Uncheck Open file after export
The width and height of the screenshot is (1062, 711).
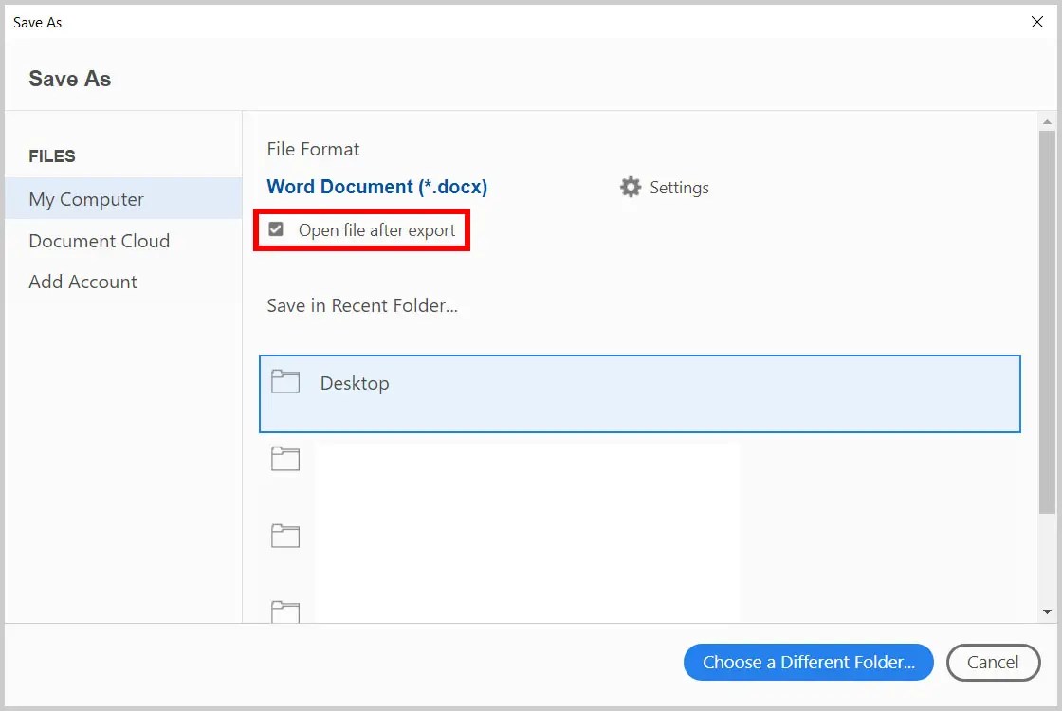[275, 228]
